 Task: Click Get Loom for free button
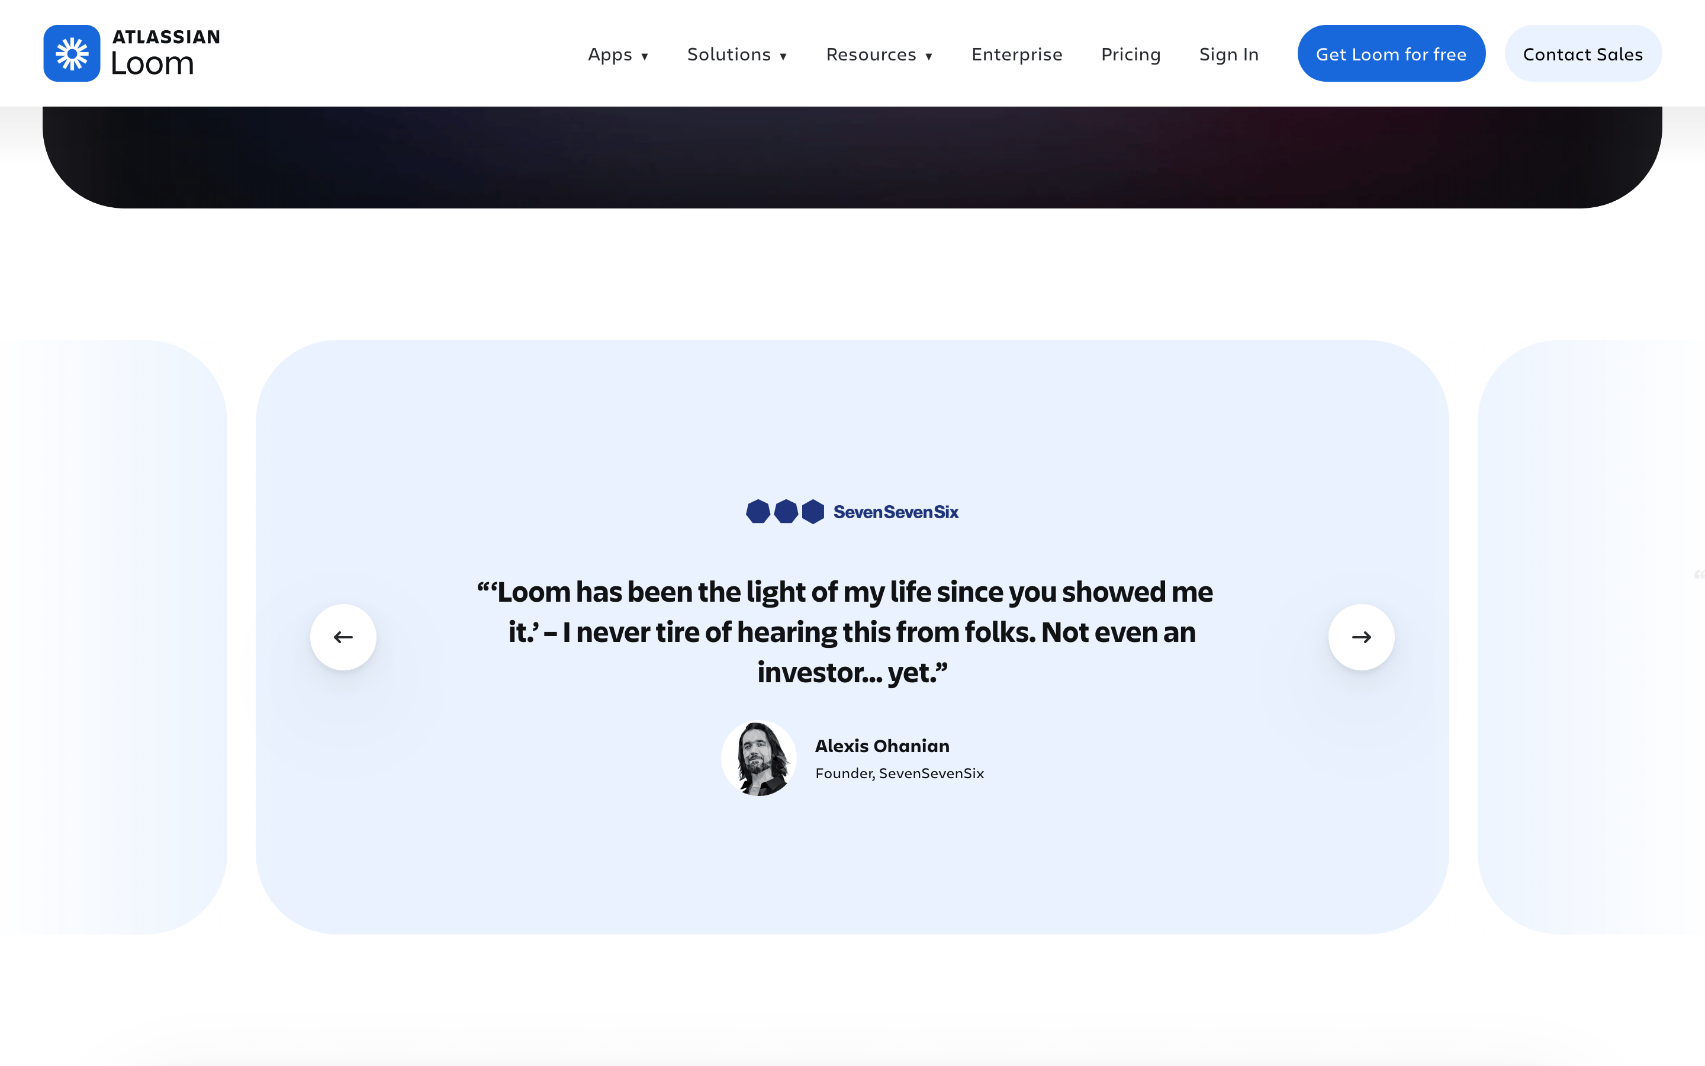tap(1391, 53)
